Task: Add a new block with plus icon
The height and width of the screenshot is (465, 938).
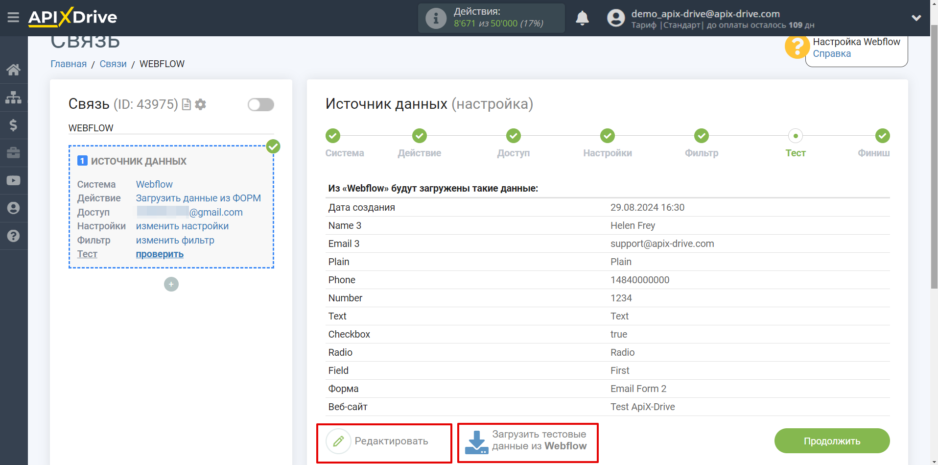Action: click(x=171, y=284)
